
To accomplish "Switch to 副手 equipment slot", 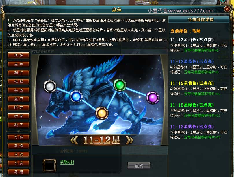I will coord(18,73).
